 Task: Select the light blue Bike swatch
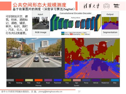(x=115, y=80)
